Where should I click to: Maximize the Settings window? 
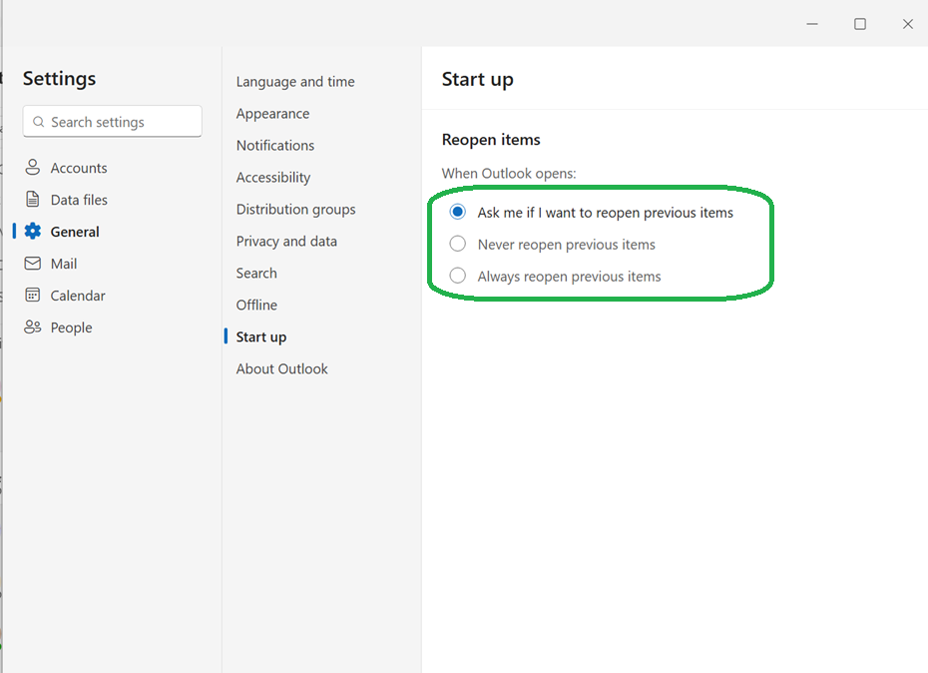pos(860,24)
